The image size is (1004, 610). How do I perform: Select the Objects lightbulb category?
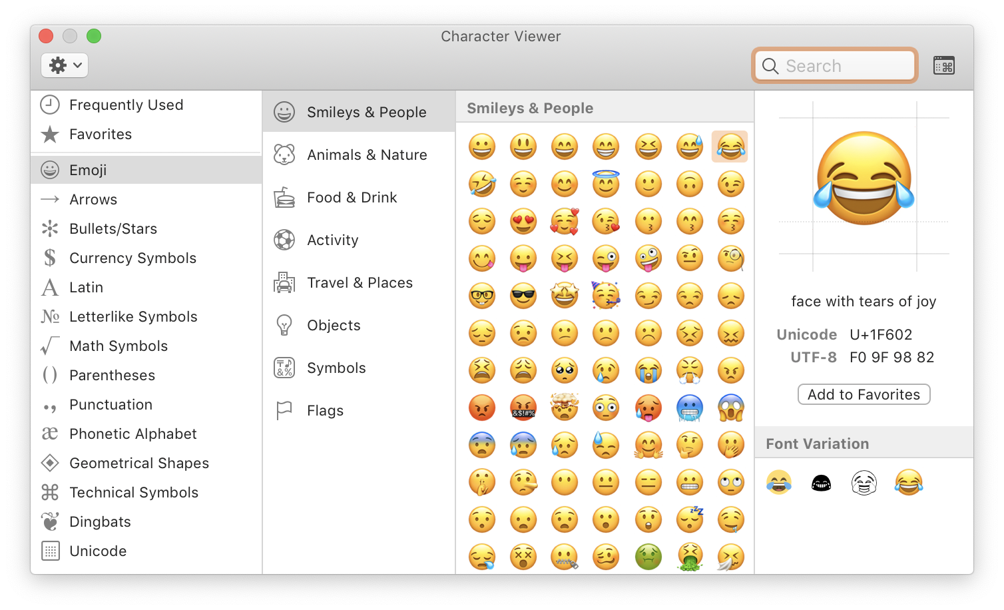tap(333, 326)
